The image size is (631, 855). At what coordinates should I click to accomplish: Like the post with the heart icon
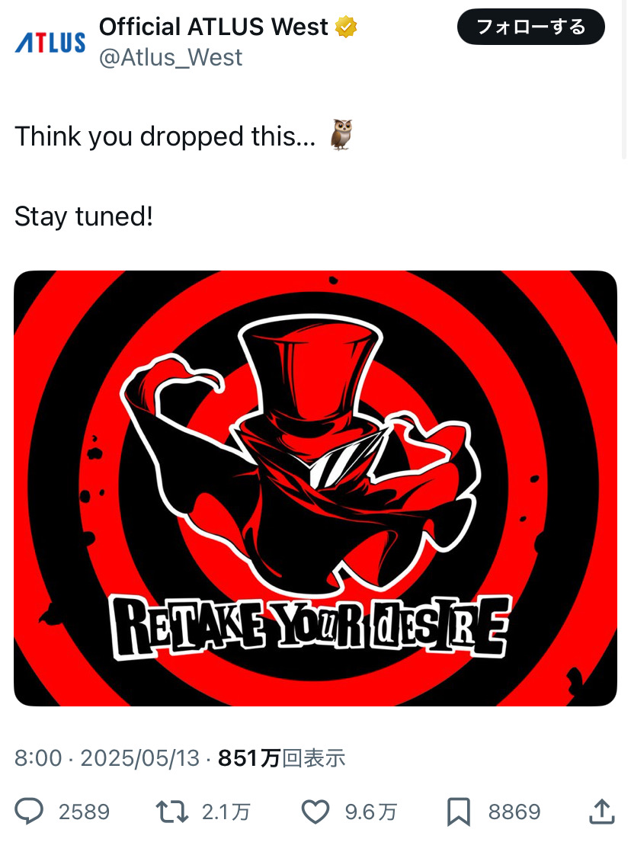click(315, 812)
